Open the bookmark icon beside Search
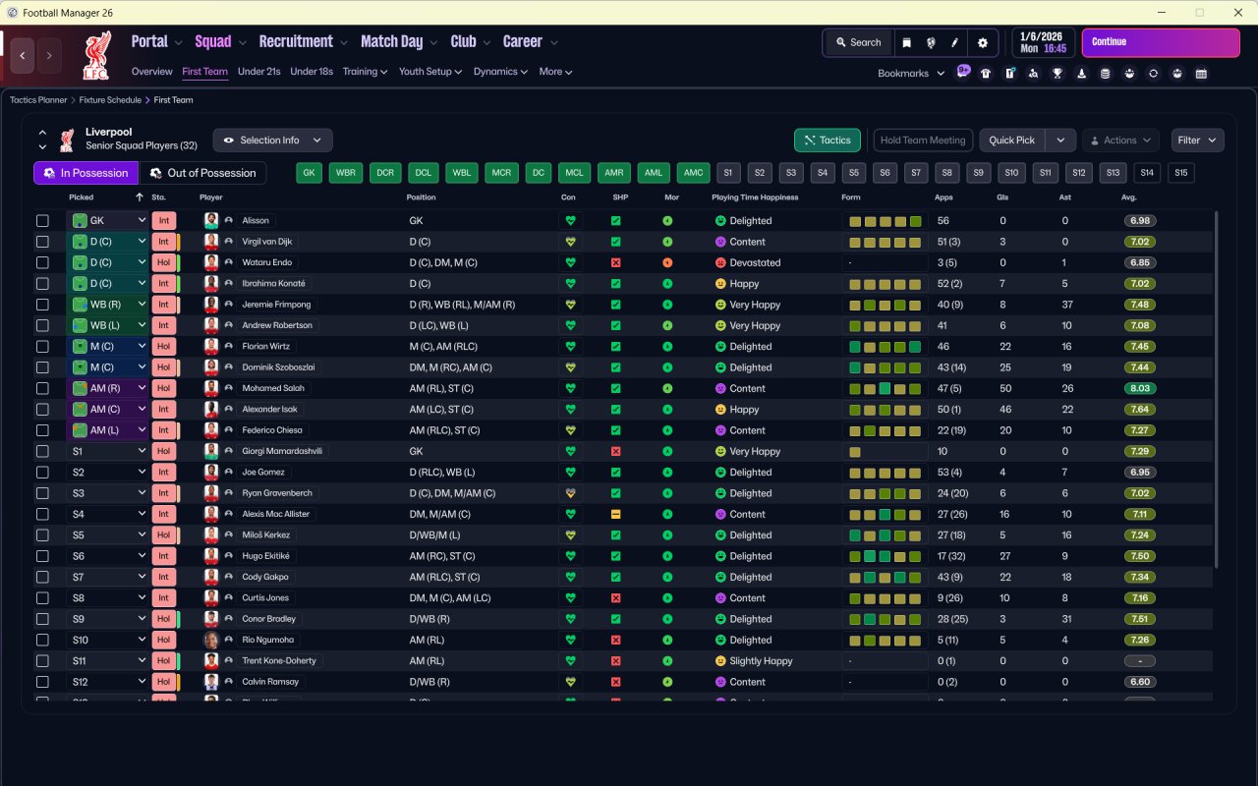 pos(906,43)
